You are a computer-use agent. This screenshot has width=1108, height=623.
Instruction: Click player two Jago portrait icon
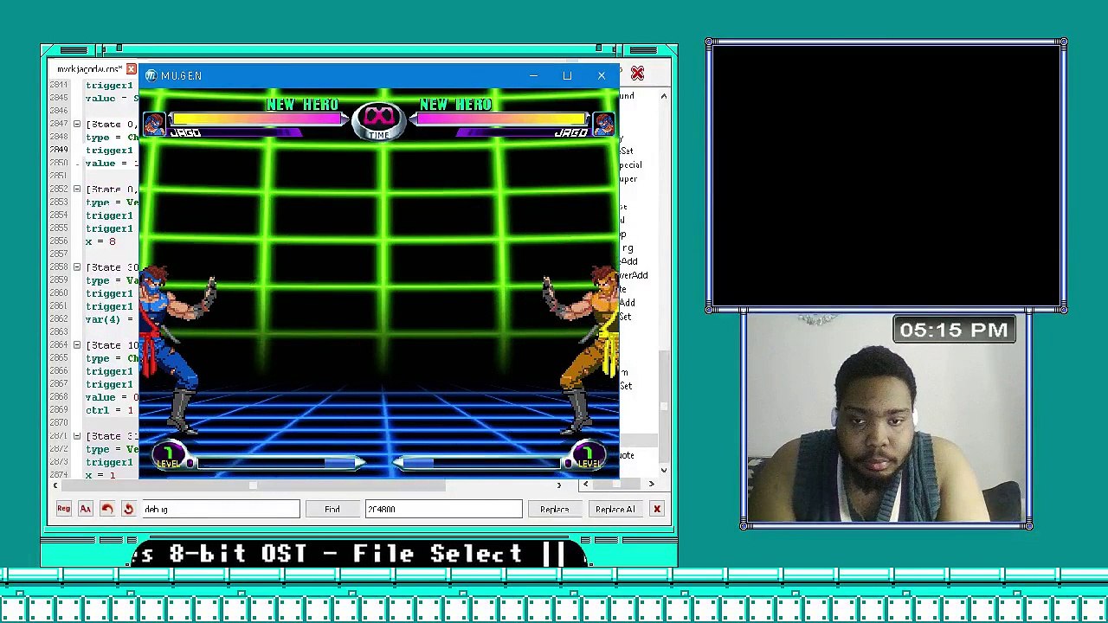pos(604,124)
